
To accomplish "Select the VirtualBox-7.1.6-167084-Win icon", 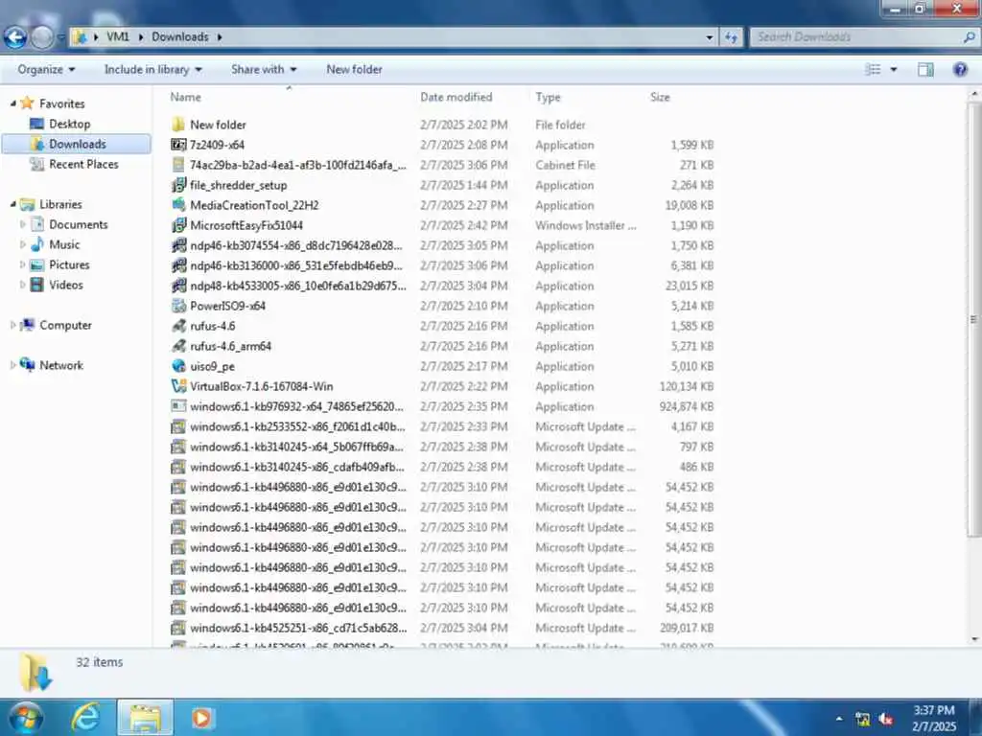I will click(178, 386).
